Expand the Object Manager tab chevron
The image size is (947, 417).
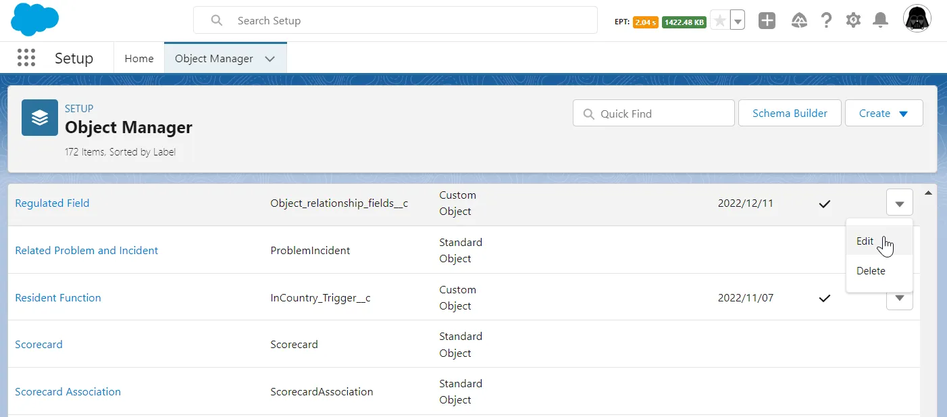(x=270, y=59)
